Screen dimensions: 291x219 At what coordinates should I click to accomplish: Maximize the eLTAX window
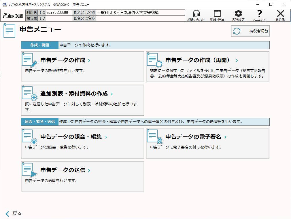(271, 4)
